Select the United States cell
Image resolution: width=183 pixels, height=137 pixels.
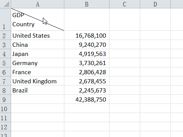(38, 35)
